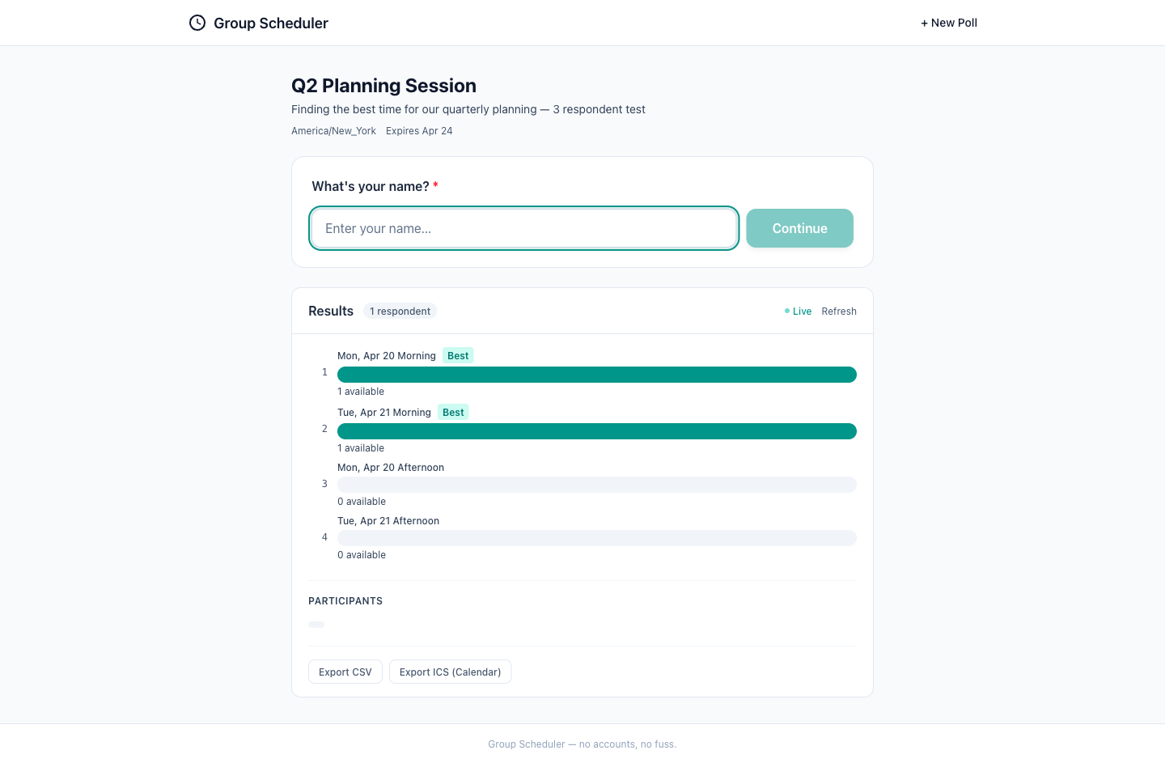Click the Best badge for Mon, Apr 20 Morning
1165x763 pixels.
point(458,356)
